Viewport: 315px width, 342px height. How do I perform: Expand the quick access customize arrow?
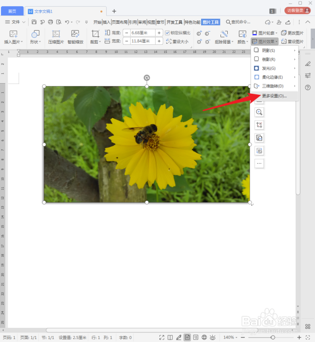coord(86,22)
